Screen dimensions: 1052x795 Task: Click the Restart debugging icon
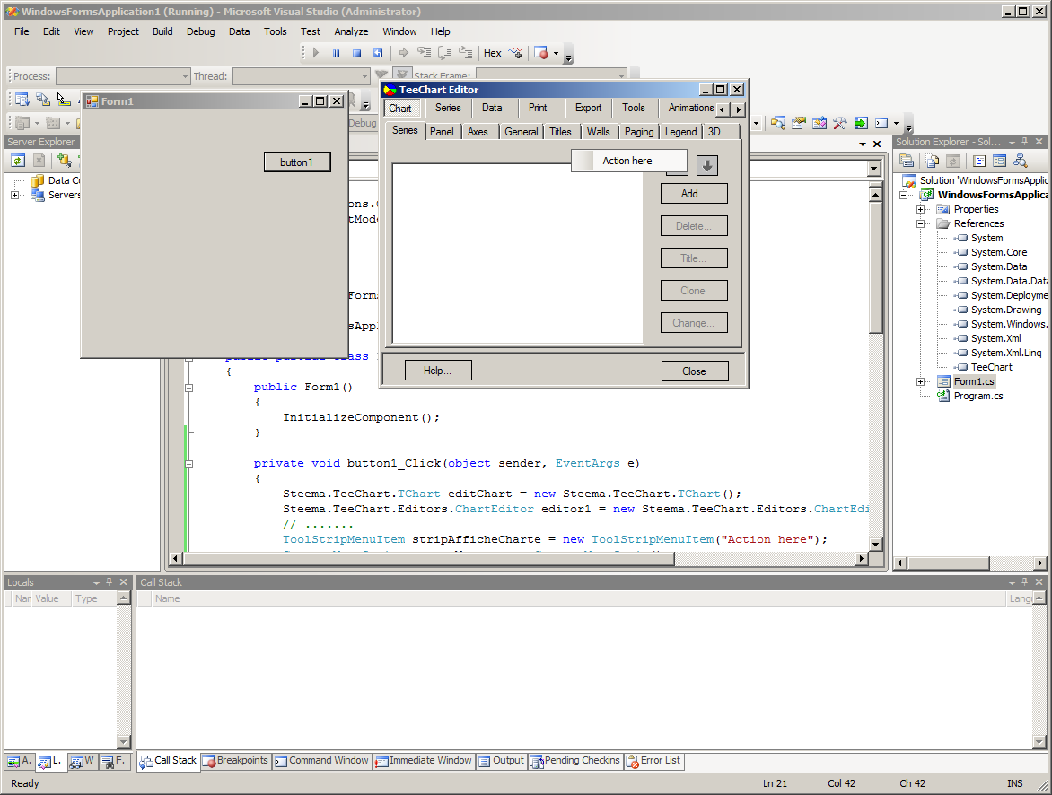[378, 53]
